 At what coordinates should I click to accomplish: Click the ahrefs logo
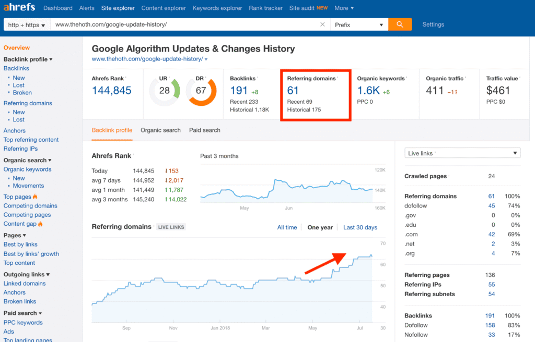tap(19, 7)
